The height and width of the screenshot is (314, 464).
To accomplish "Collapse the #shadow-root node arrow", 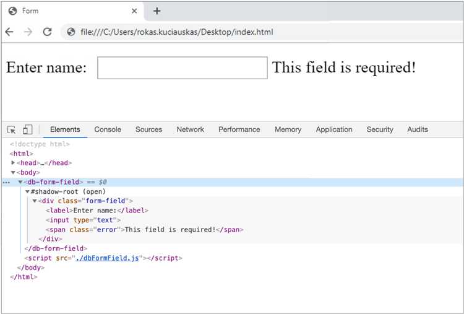I will click(x=27, y=191).
